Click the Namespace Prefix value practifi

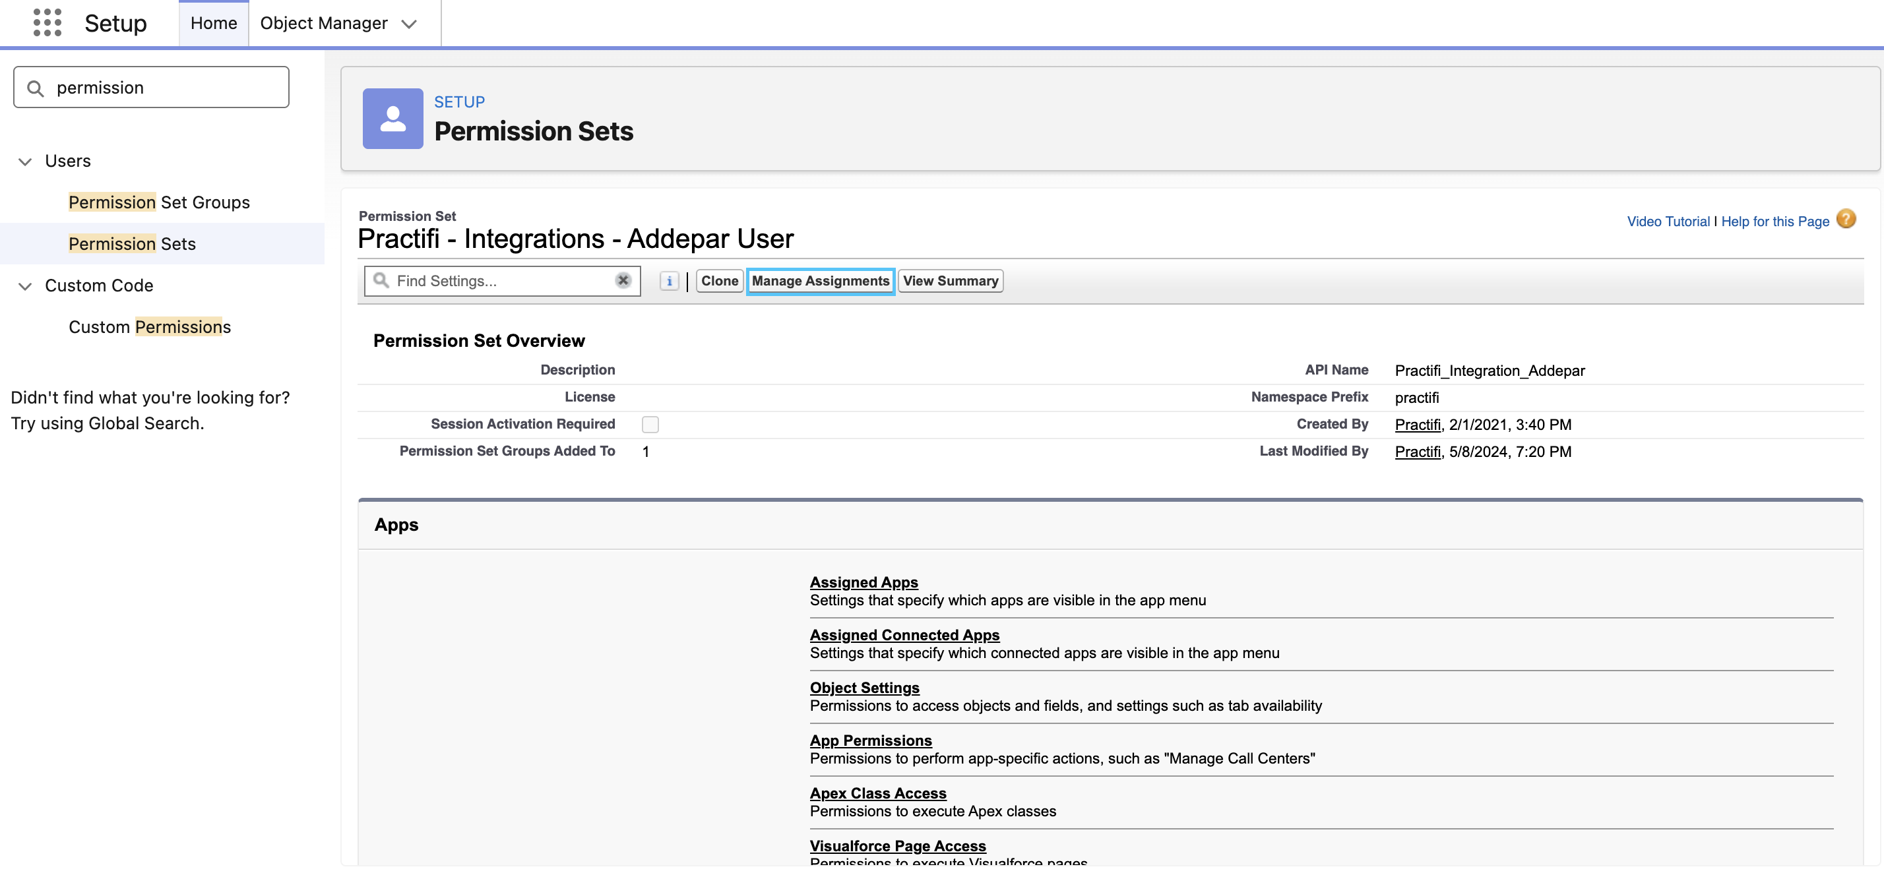tap(1417, 398)
